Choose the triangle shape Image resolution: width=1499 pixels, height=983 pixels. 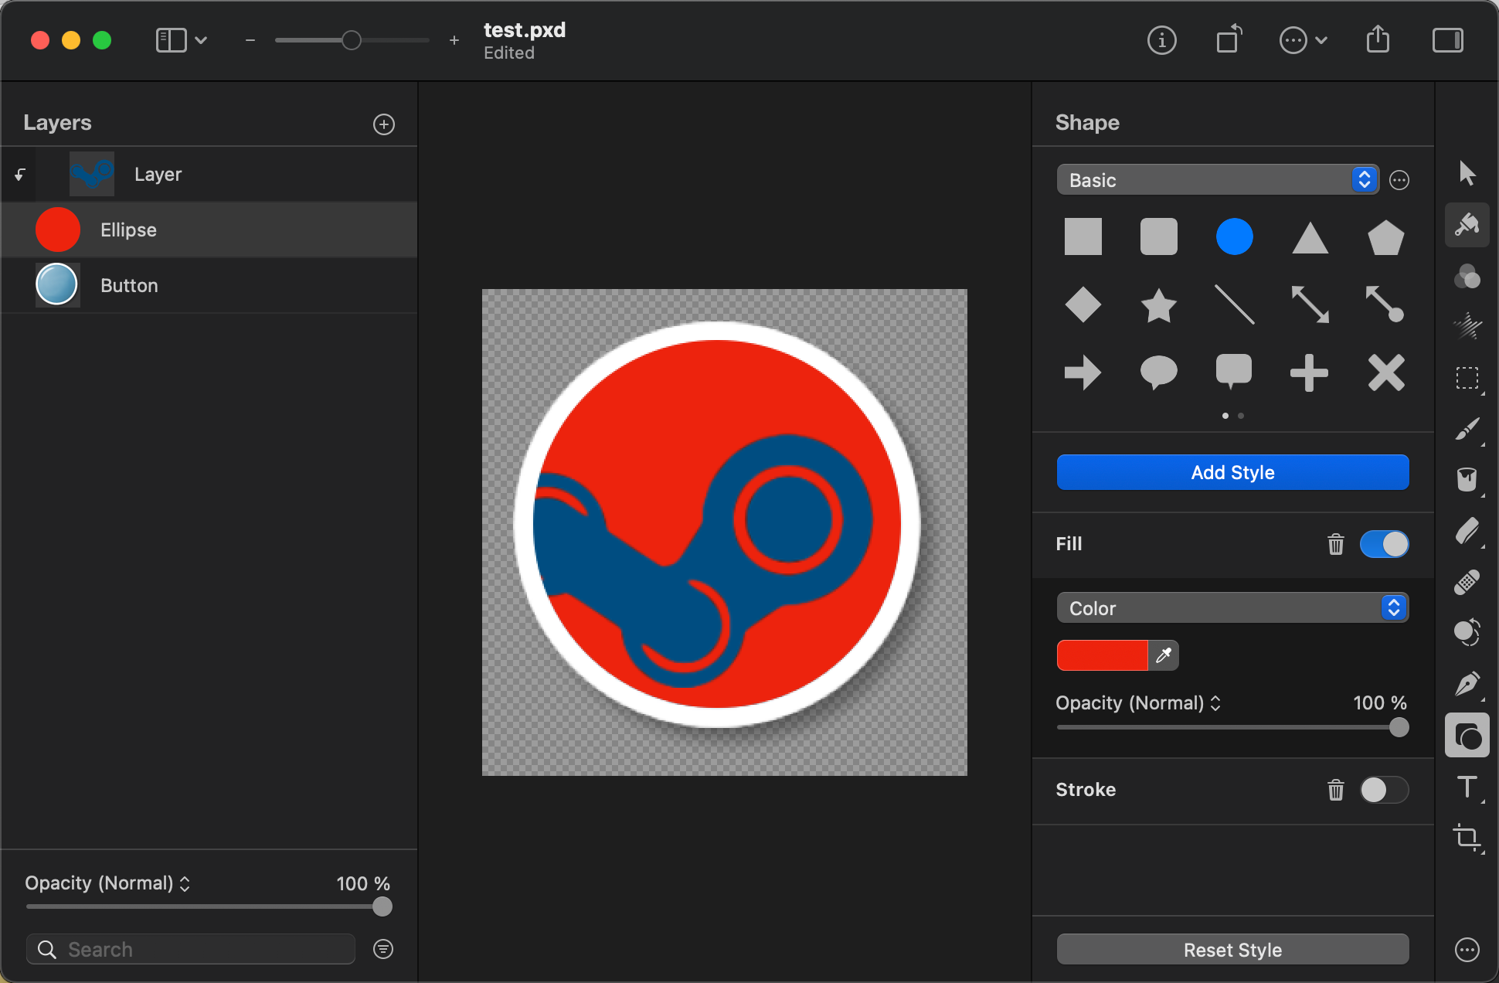1310,237
